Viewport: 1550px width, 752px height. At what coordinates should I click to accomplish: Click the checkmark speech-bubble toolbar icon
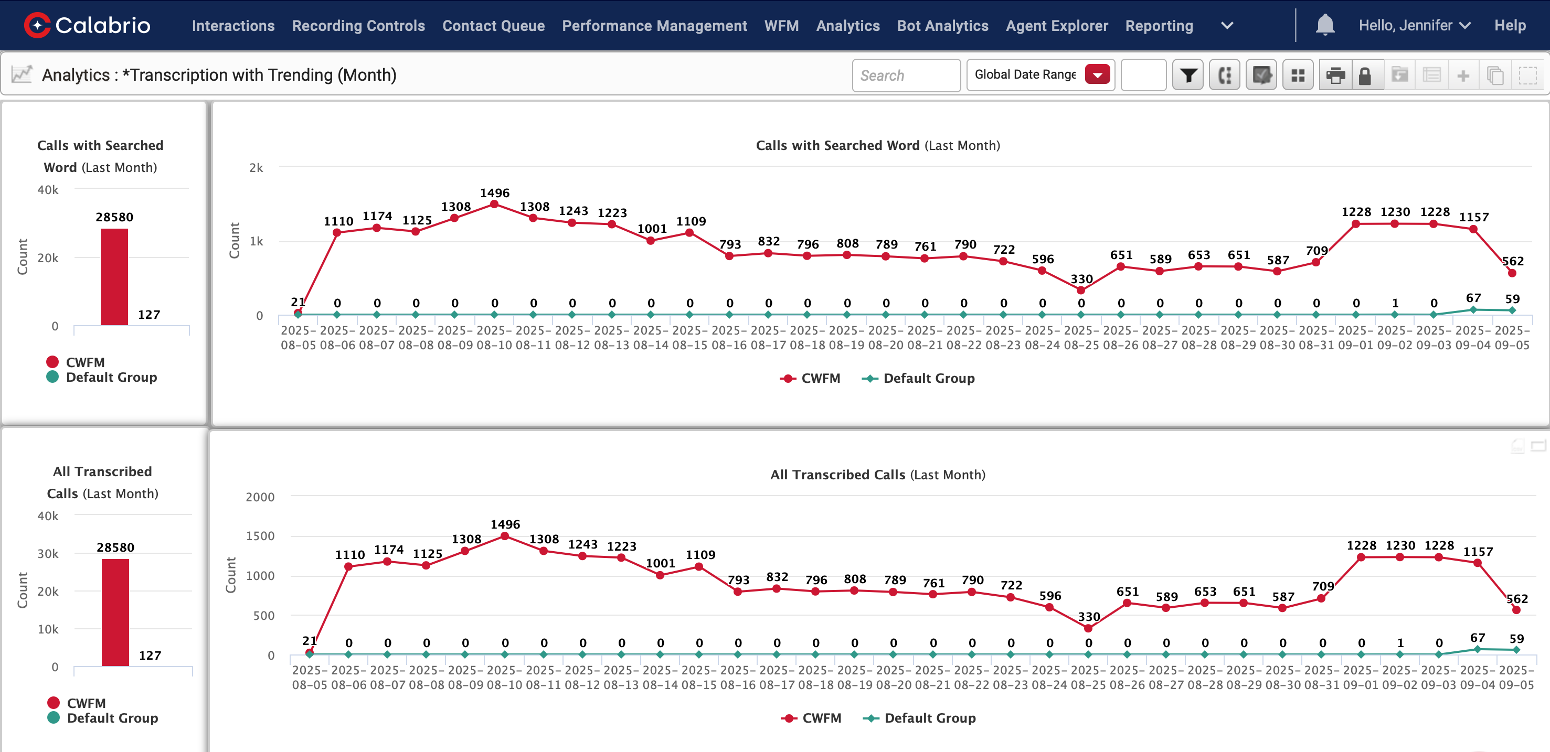click(x=1261, y=75)
